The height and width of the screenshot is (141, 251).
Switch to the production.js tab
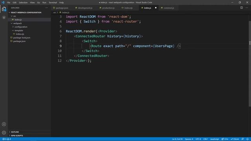[108, 8]
